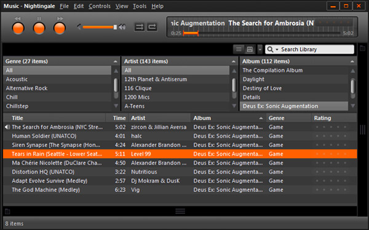The height and width of the screenshot is (230, 369).
Task: Click the loud speaker icon beside the volume slider
Action: (122, 27)
